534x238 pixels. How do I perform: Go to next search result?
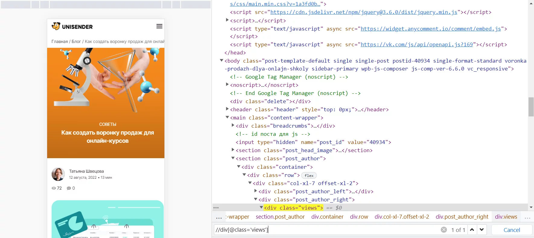coord(482,230)
